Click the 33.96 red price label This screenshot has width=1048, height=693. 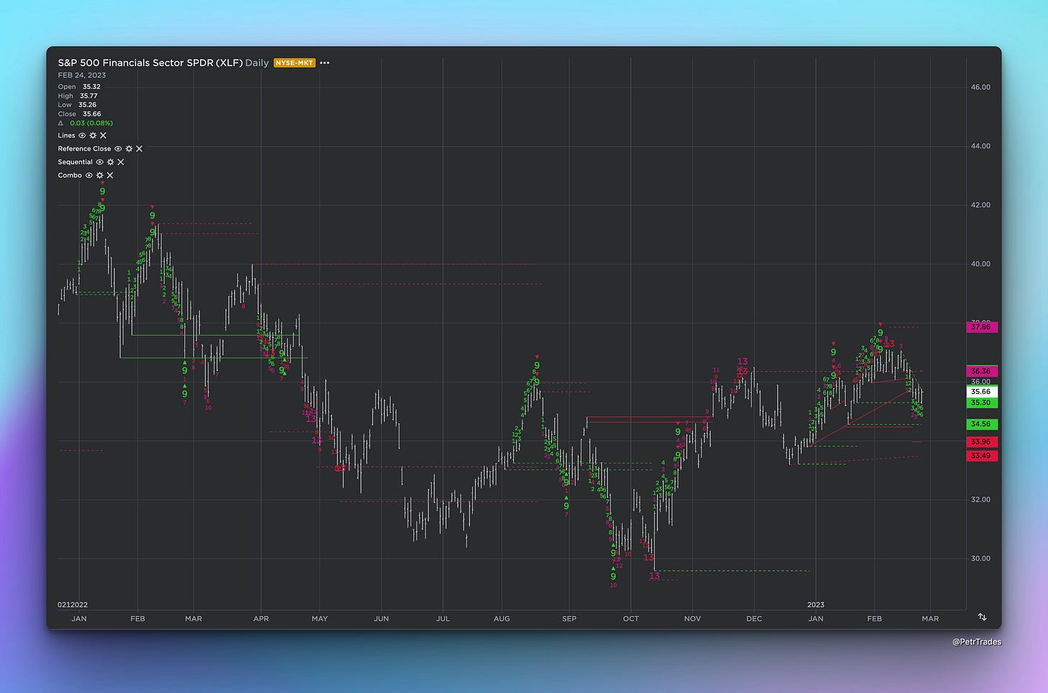coord(982,442)
